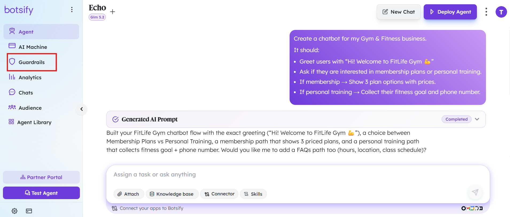
Task: Collapse the sidebar with the left chevron
Action: [81, 109]
